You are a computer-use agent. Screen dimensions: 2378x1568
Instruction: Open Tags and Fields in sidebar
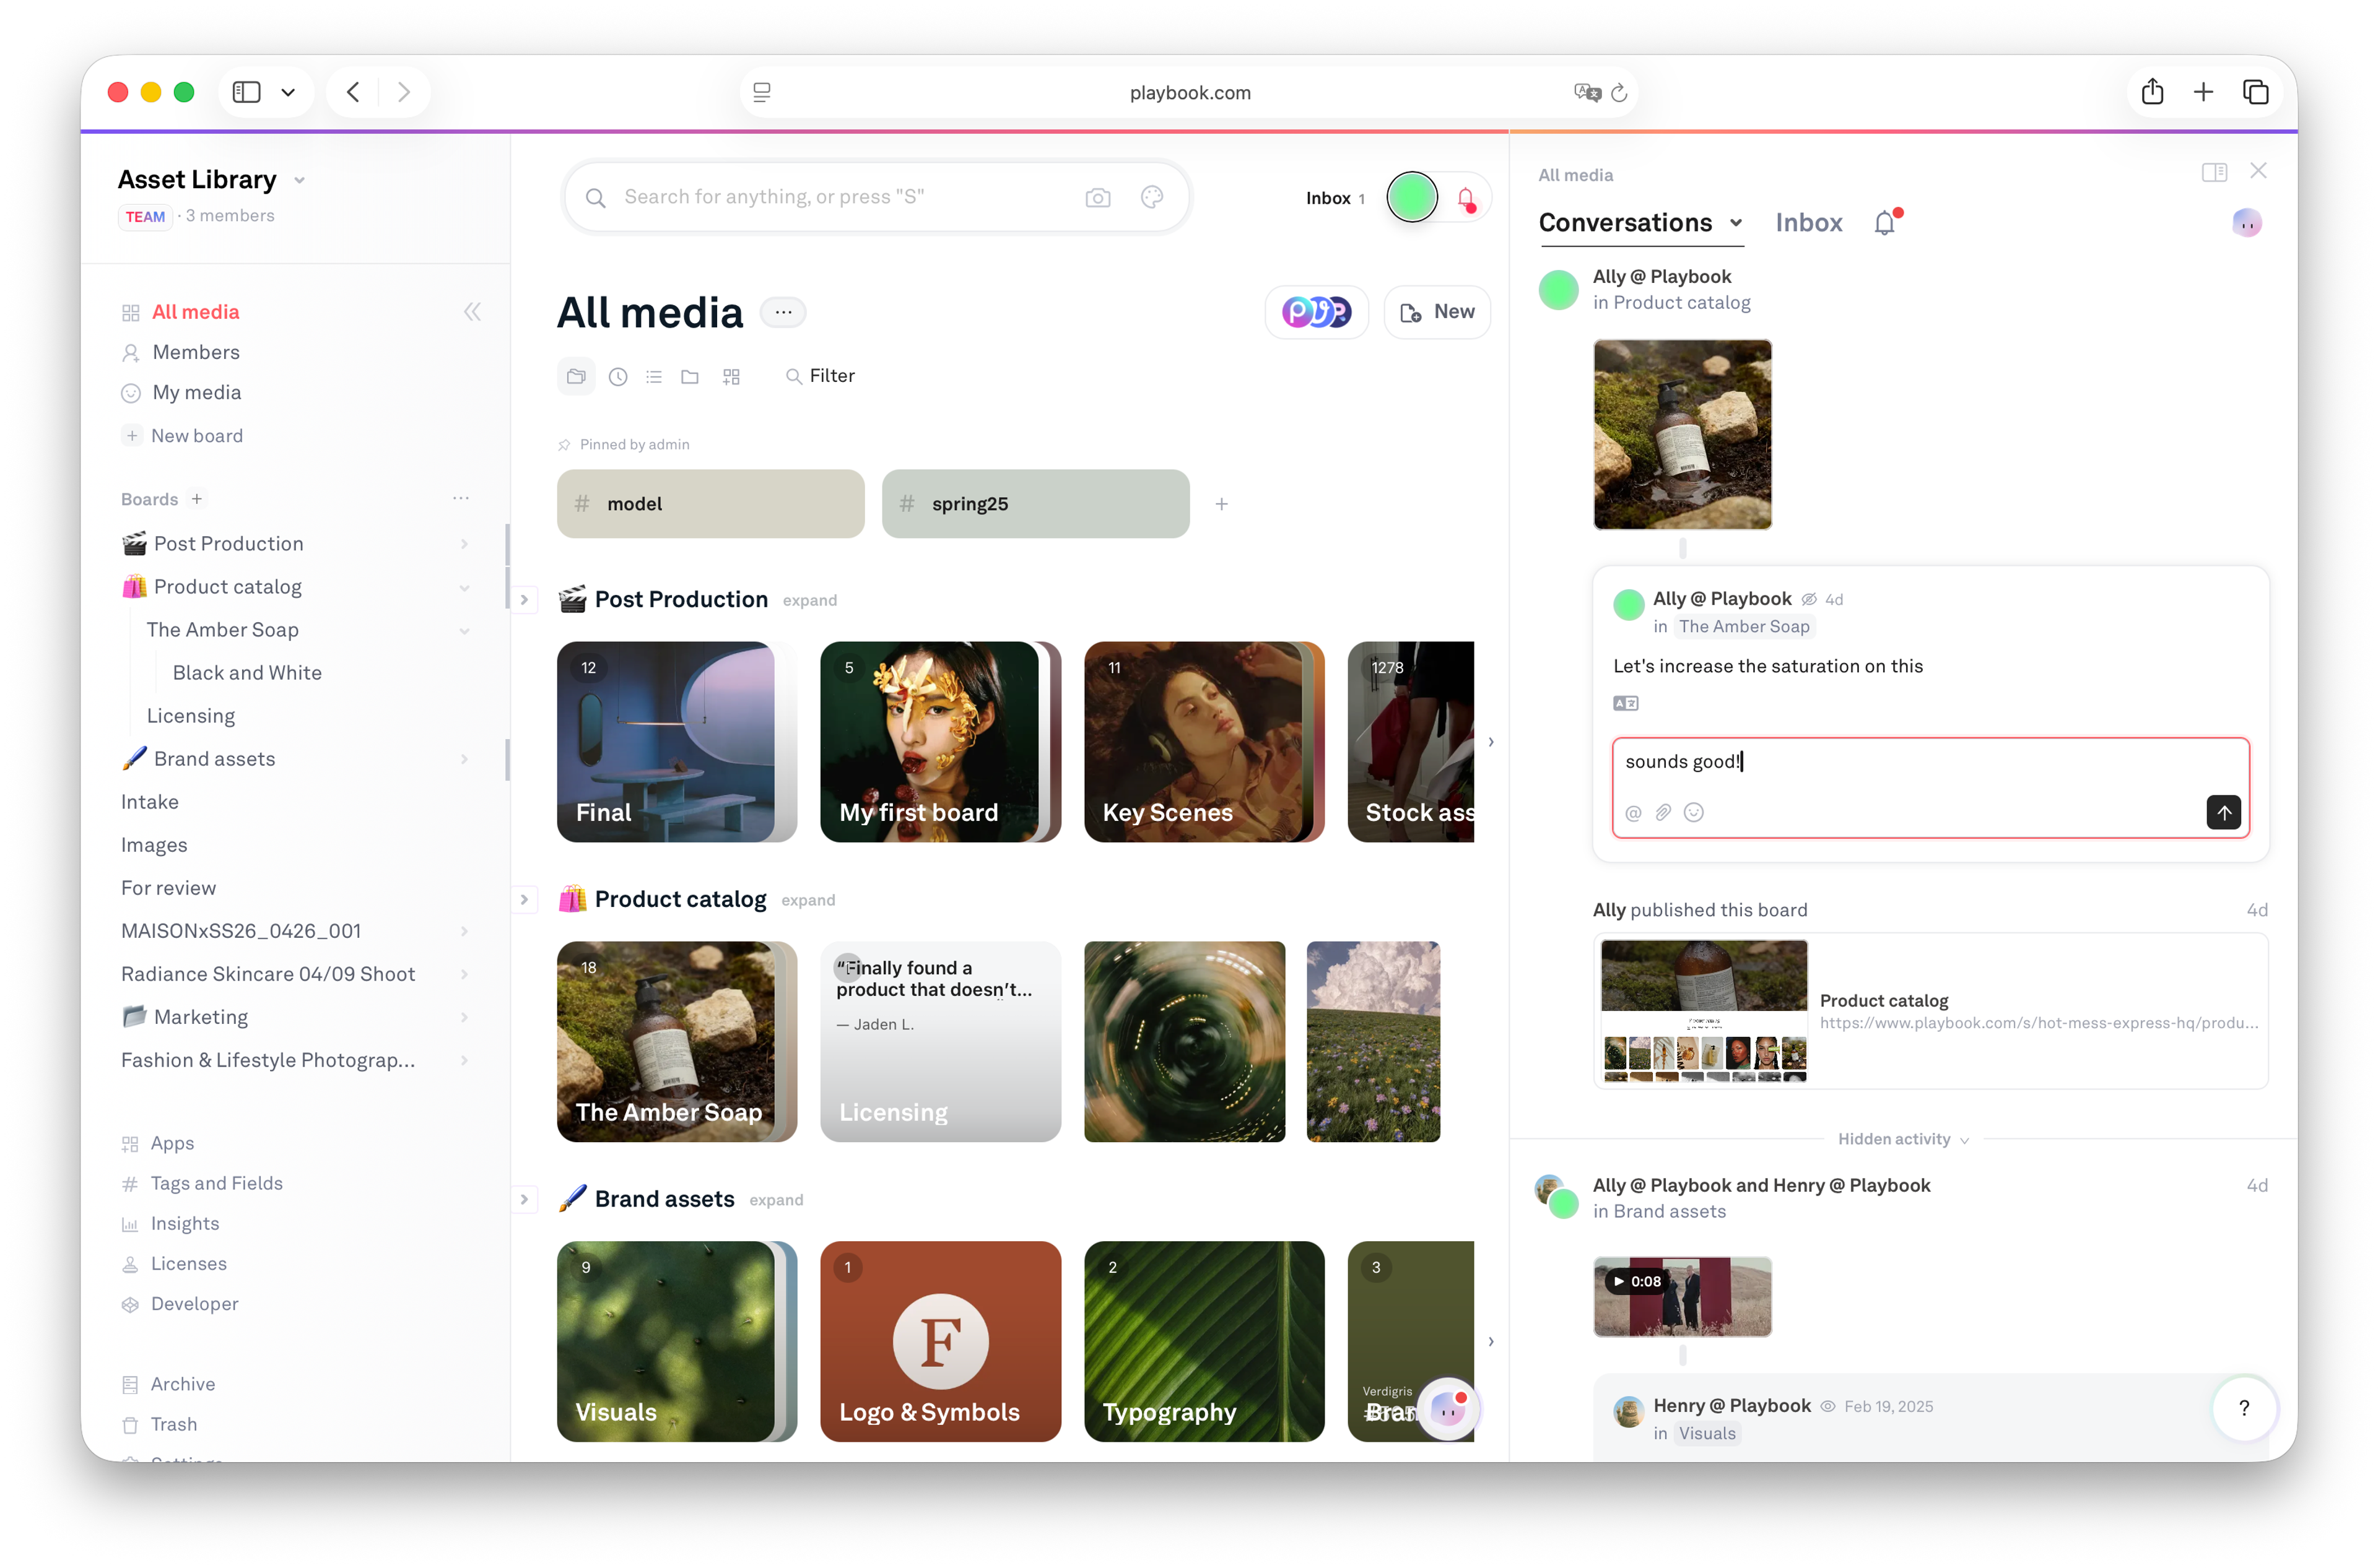click(216, 1183)
